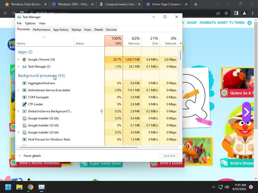Sort processes by the Memory column
The image size is (258, 193).
pyautogui.click(x=132, y=41)
